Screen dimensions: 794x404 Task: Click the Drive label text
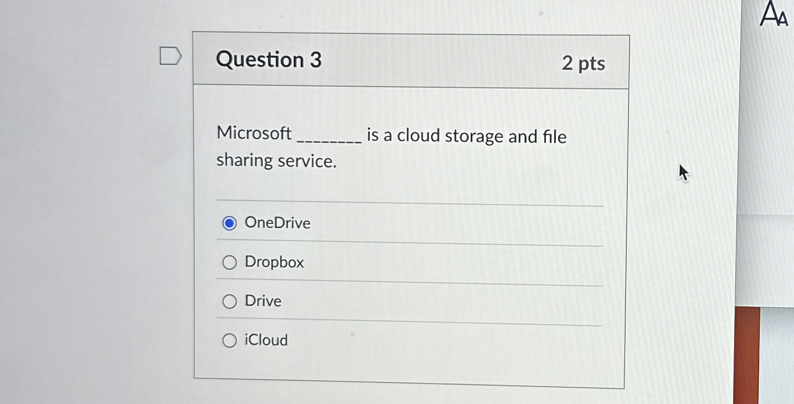[x=263, y=301]
